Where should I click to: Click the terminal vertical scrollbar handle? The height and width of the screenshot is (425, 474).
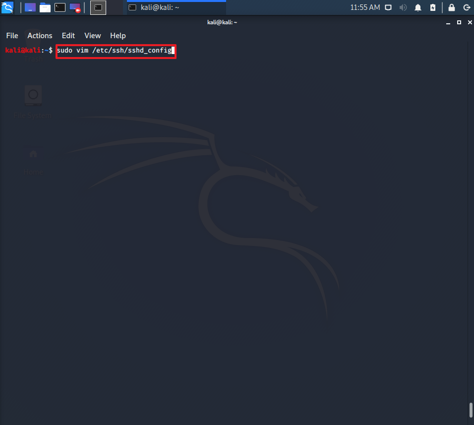pyautogui.click(x=471, y=410)
